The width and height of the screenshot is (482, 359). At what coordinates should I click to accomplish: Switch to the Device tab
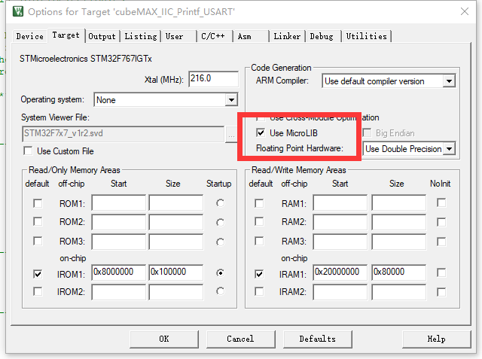(30, 36)
